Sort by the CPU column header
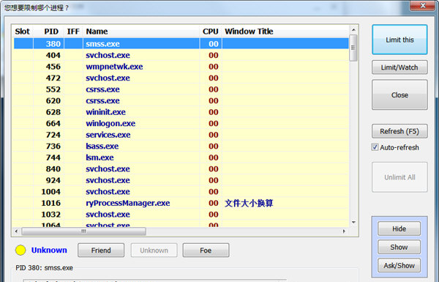439x282 pixels. (211, 31)
